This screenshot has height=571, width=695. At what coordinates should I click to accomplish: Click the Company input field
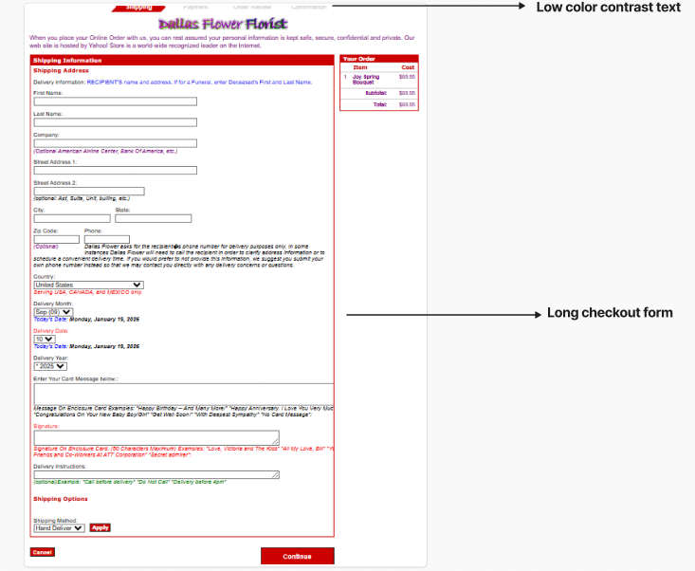[x=115, y=143]
